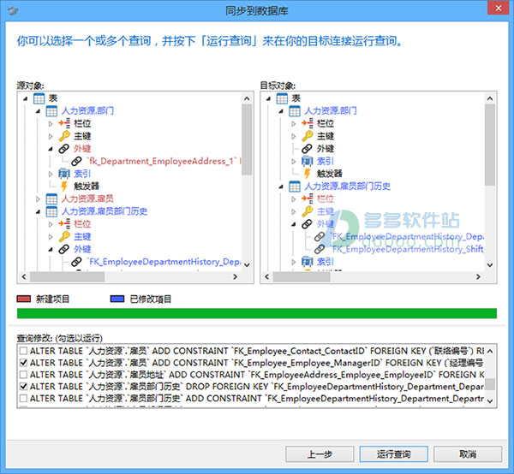
Task: Check the FK_Employee_Contact_ContactID query checkbox
Action: tap(23, 351)
